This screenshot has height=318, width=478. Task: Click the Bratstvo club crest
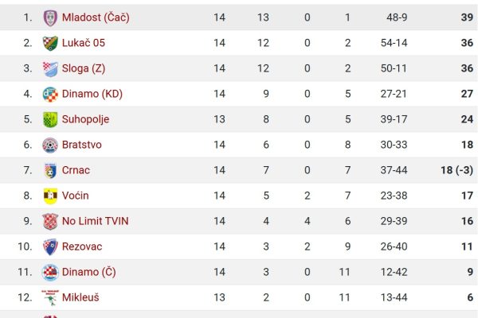click(50, 145)
